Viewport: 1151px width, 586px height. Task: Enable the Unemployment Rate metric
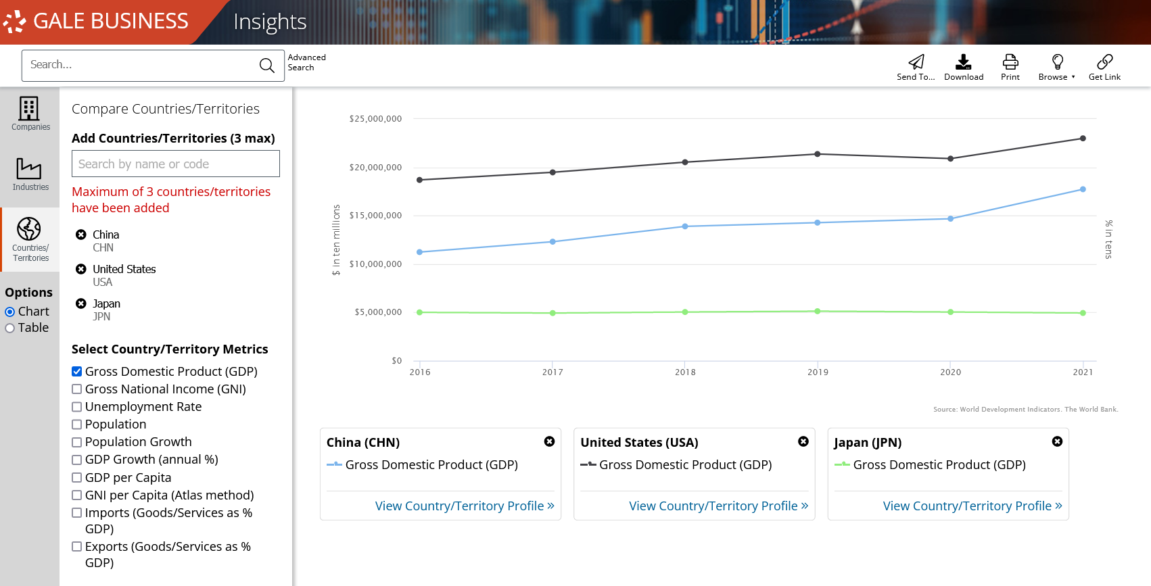point(77,407)
